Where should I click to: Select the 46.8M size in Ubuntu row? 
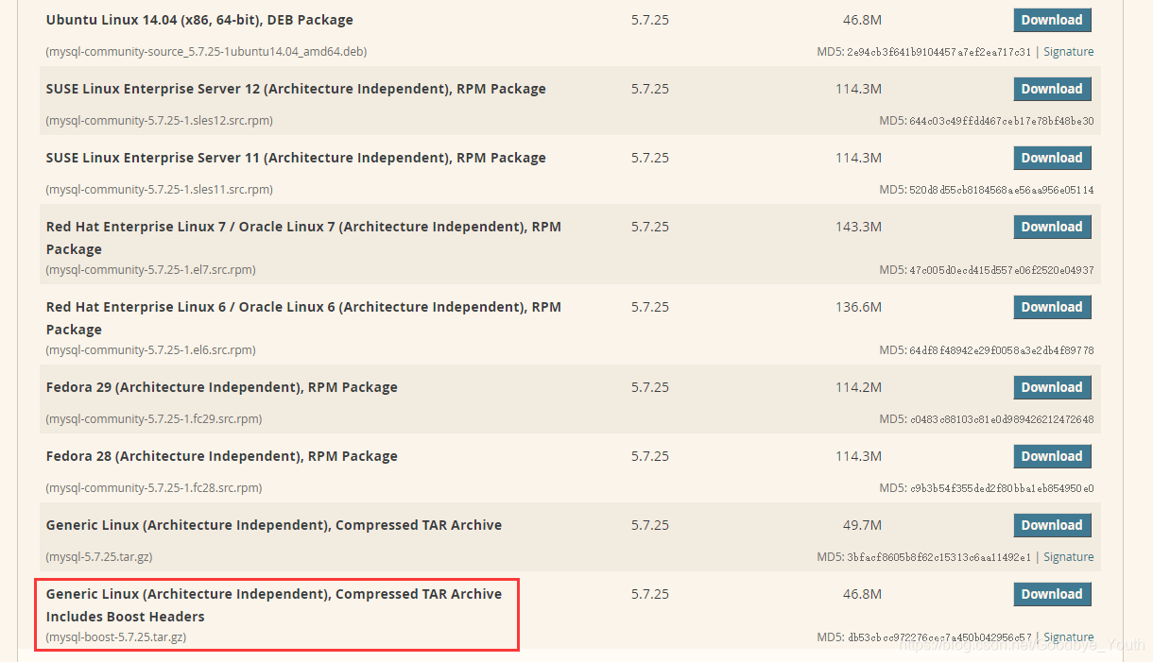tap(862, 20)
